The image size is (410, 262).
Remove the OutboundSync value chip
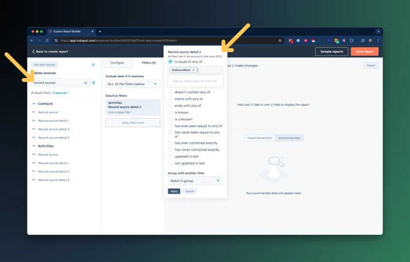click(x=193, y=70)
